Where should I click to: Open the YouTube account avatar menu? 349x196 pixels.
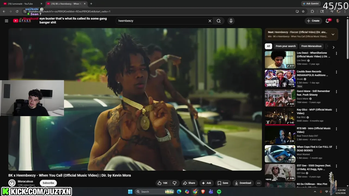point(338,21)
